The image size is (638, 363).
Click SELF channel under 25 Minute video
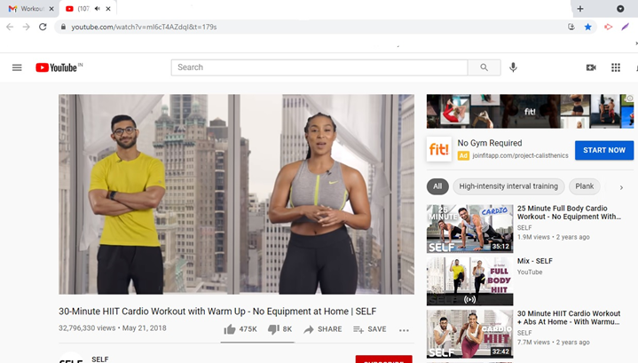point(524,228)
